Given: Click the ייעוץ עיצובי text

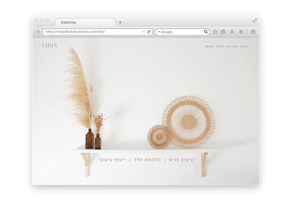Looking at the screenshot, I should click(x=112, y=160).
